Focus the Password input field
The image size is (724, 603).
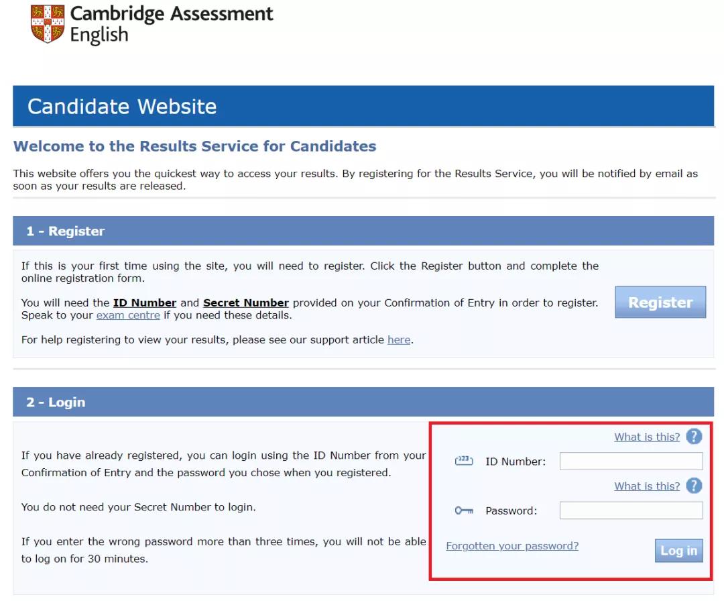click(631, 510)
